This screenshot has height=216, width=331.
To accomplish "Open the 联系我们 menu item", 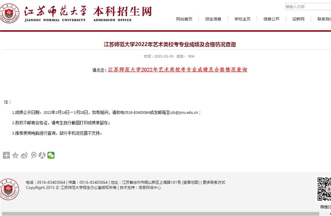I will coord(324,19).
